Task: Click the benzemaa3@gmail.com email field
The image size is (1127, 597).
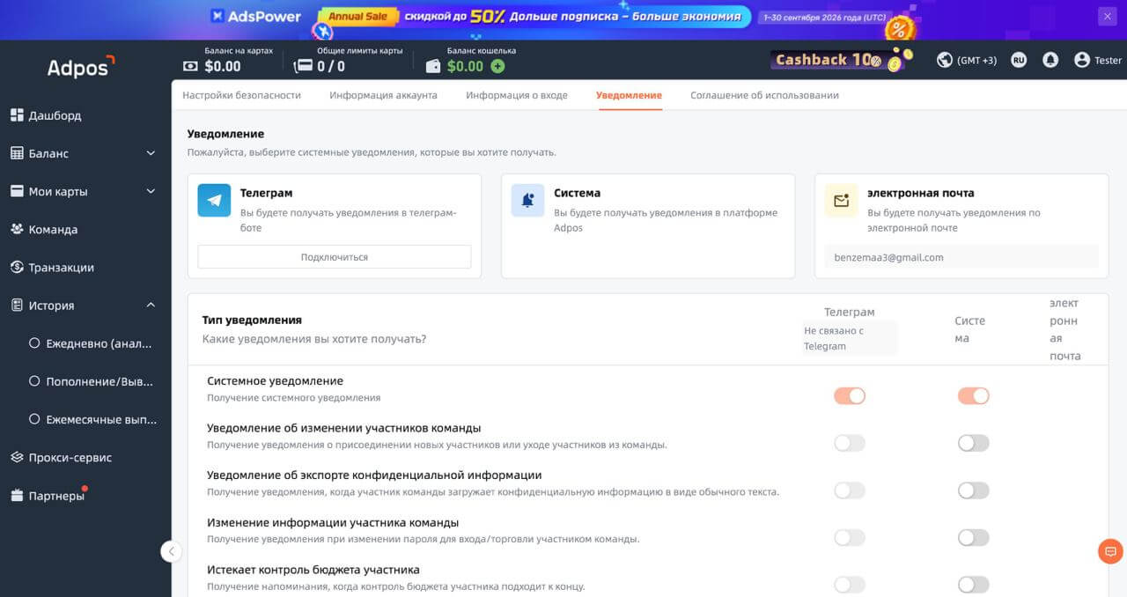Action: 961,257
